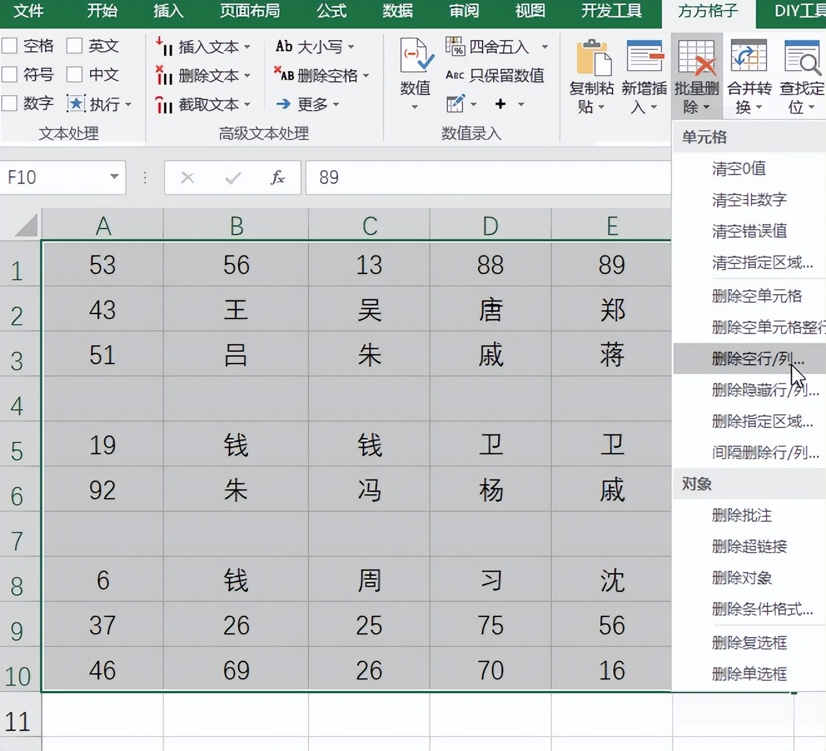
Task: Click the 清空0值 option
Action: point(739,168)
